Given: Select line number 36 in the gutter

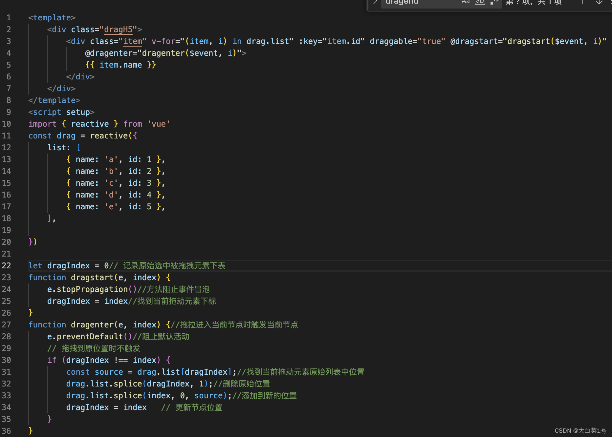Looking at the screenshot, I should click(x=6, y=431).
